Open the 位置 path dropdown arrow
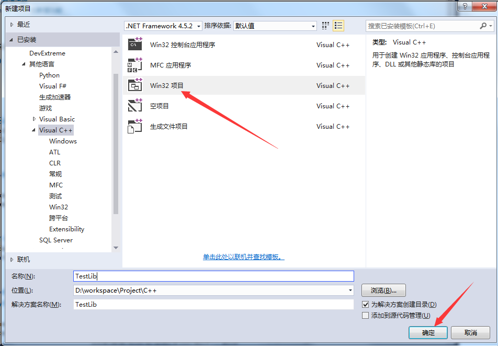 pos(350,290)
